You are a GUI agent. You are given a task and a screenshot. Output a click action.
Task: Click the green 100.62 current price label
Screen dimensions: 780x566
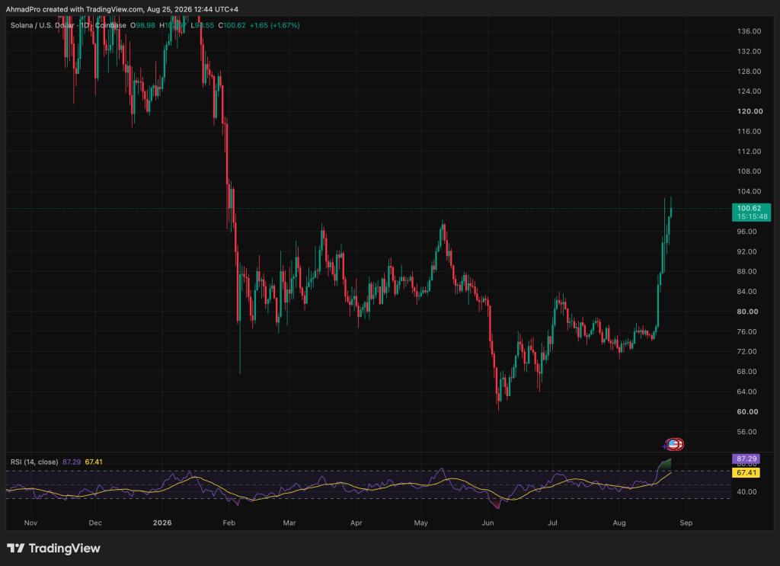coord(751,213)
